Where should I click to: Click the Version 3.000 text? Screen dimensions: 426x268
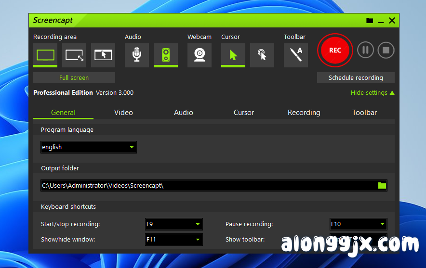(115, 93)
